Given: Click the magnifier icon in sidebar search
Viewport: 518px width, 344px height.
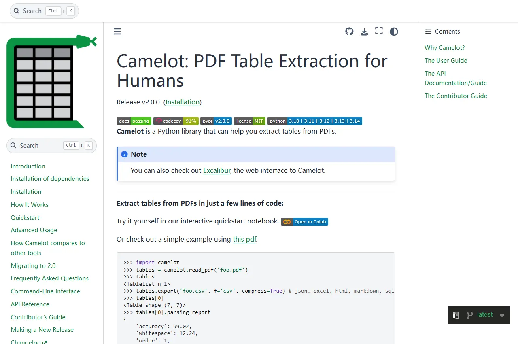Looking at the screenshot, I should coord(13,146).
